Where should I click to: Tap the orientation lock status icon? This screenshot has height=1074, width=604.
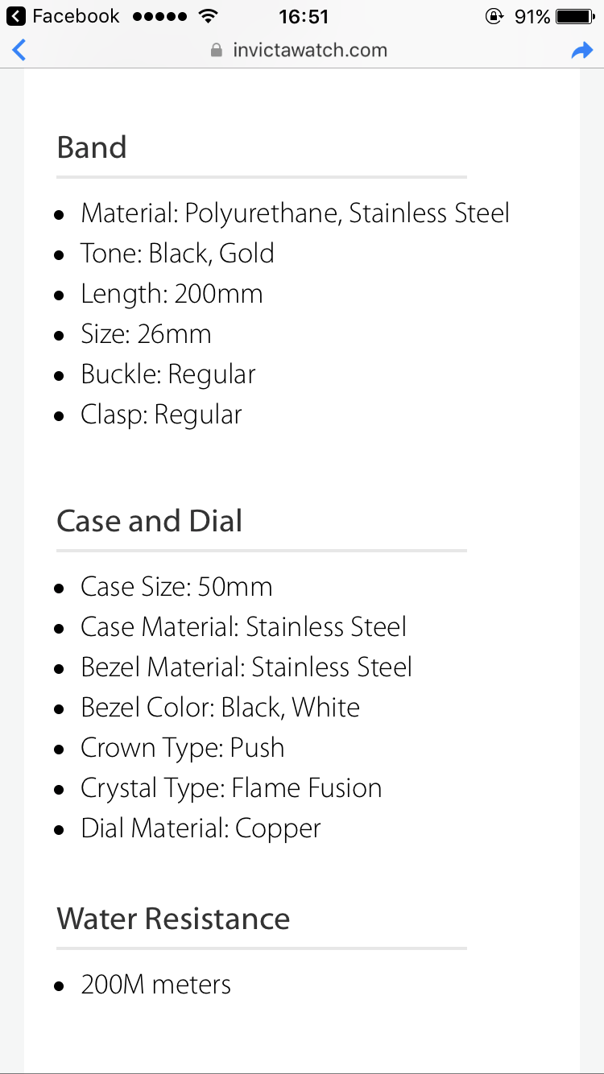coord(494,16)
